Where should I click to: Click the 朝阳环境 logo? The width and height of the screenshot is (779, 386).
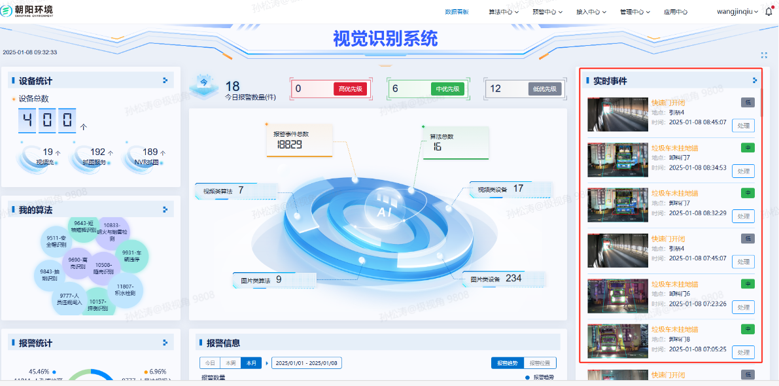point(27,11)
